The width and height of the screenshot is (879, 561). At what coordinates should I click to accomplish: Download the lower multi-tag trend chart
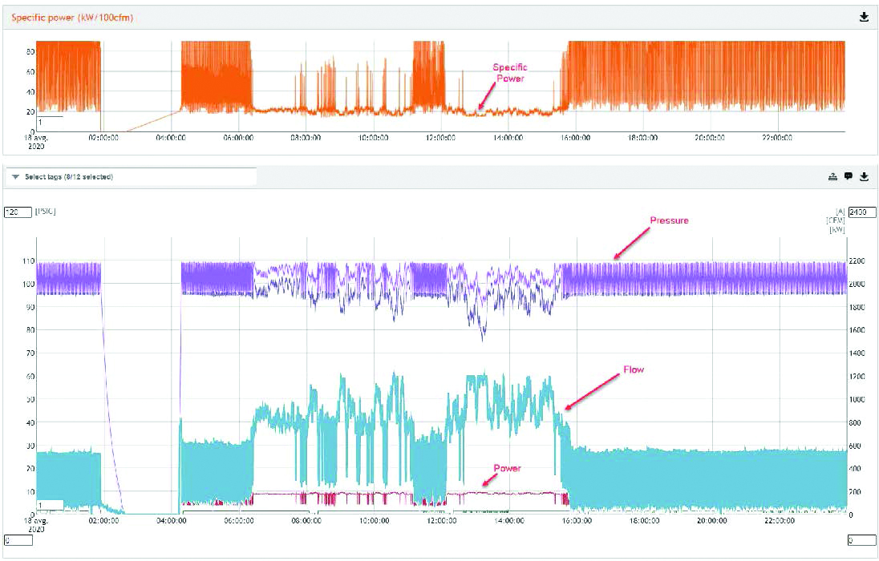point(864,176)
